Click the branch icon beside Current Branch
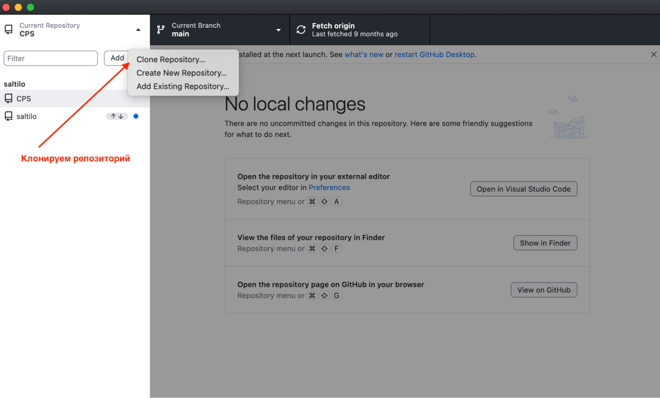Screen dimensions: 660x398 point(161,30)
